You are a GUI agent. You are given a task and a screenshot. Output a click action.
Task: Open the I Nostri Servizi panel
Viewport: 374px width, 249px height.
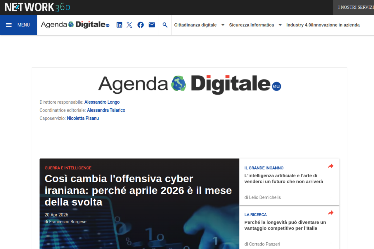pyautogui.click(x=356, y=7)
